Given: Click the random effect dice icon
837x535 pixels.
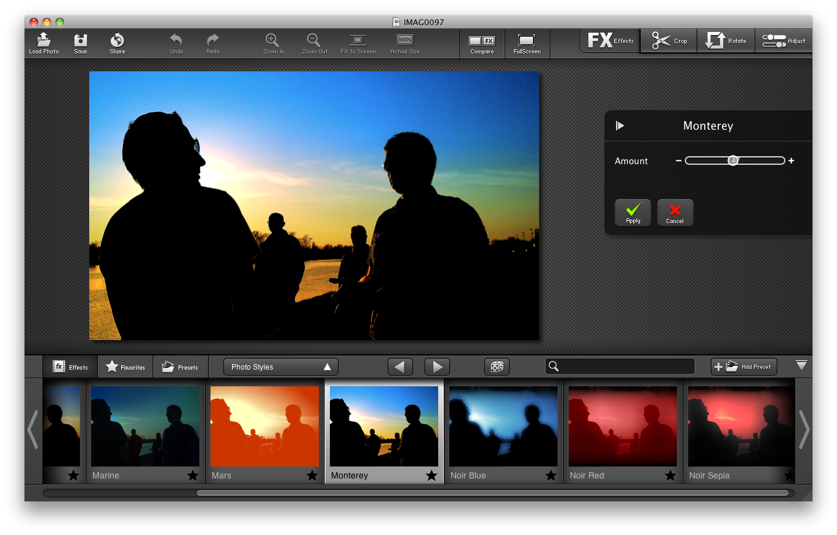Looking at the screenshot, I should pyautogui.click(x=497, y=367).
